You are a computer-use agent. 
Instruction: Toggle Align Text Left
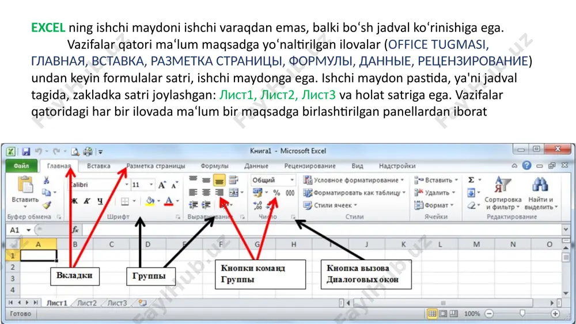[193, 192]
